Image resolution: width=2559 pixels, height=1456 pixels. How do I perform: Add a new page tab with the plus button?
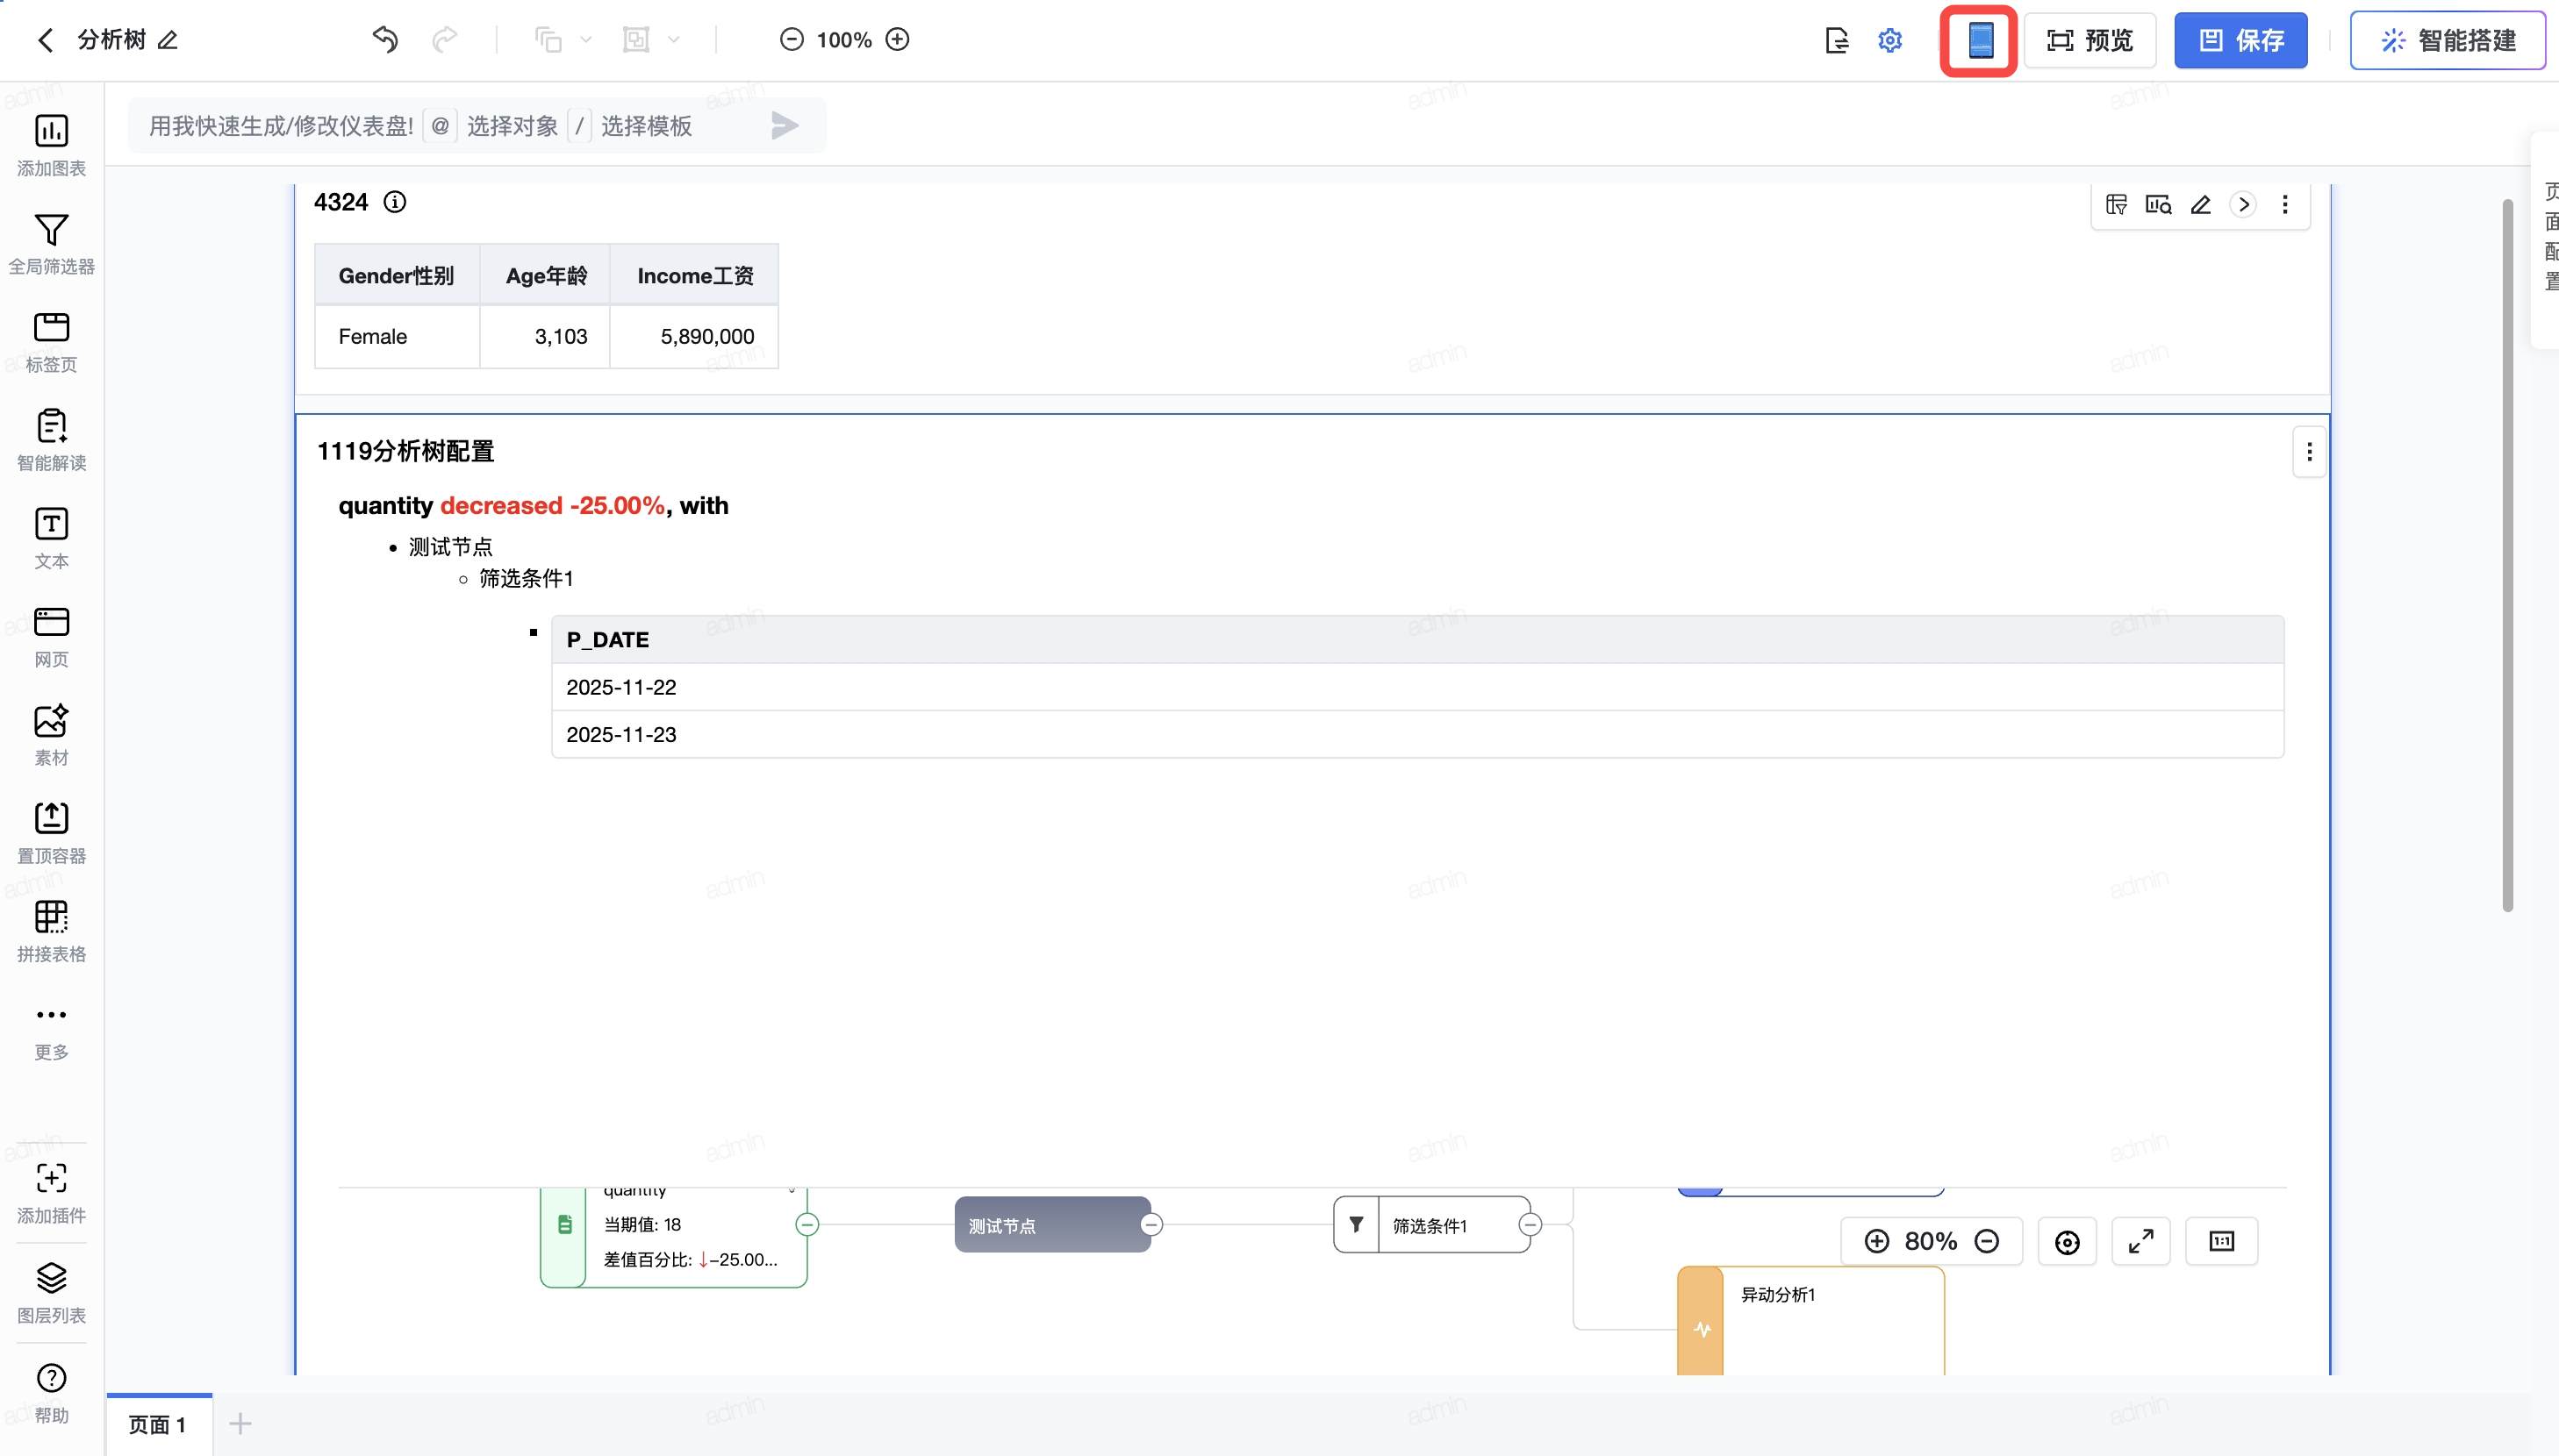[x=240, y=1424]
